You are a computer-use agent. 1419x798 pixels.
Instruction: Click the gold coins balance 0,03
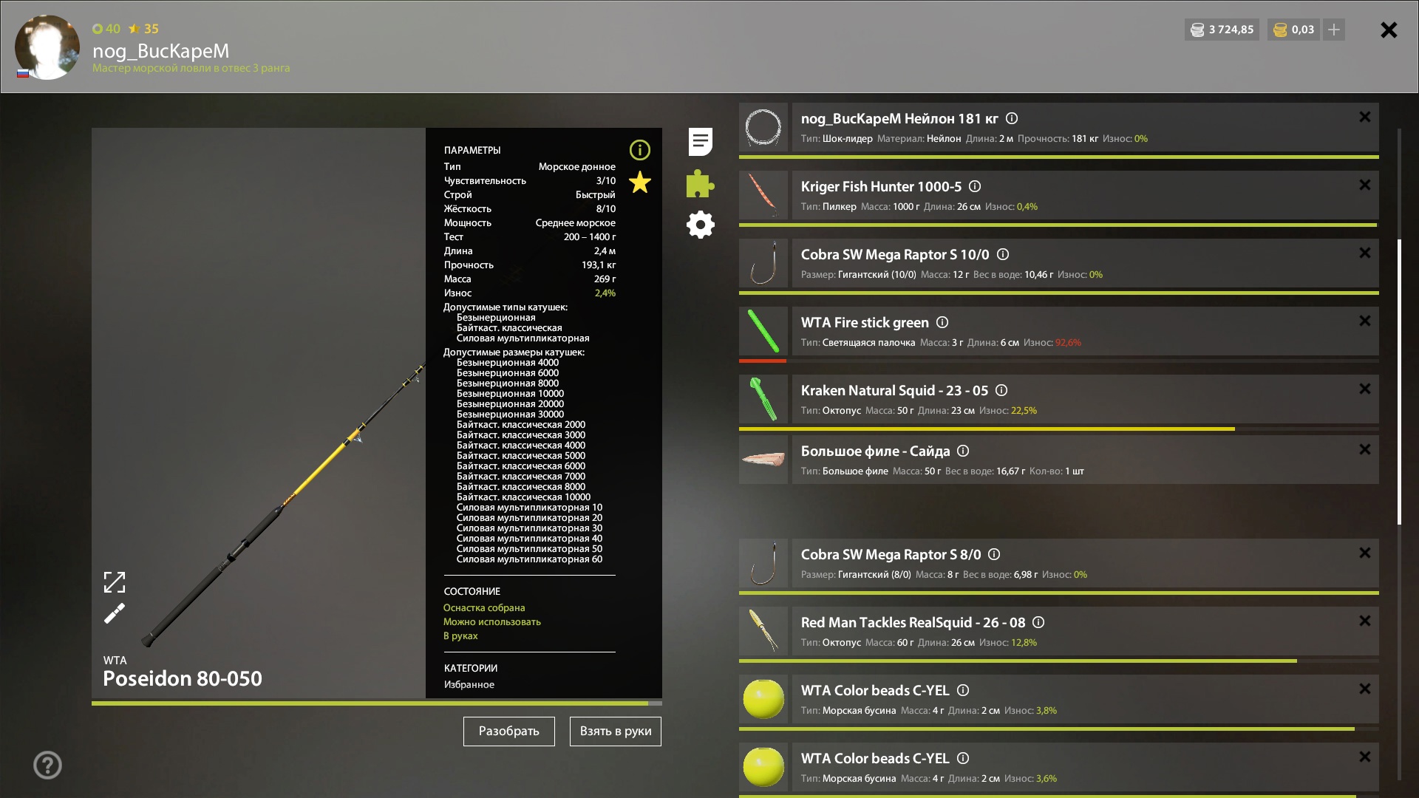pyautogui.click(x=1294, y=30)
